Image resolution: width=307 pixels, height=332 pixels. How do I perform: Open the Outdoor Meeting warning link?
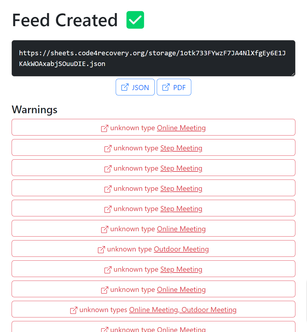181,249
